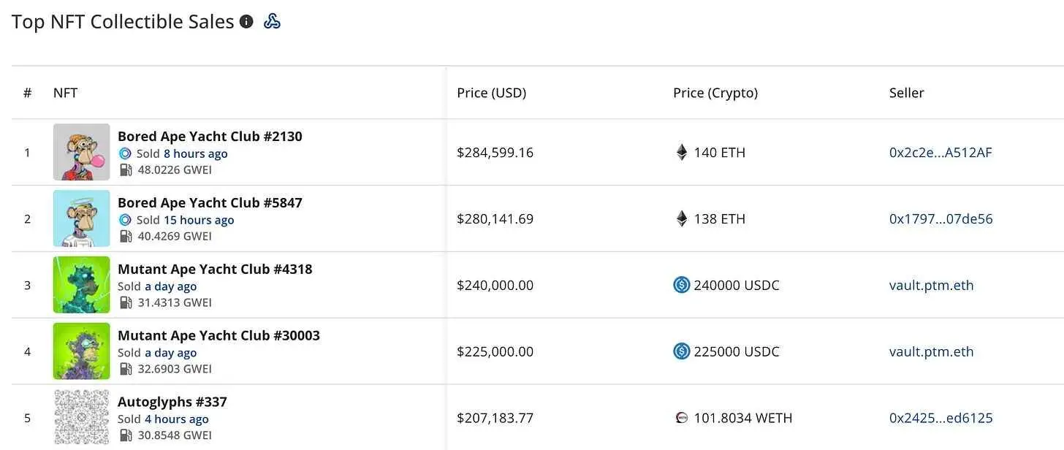Click gas pump icon next to 31.4313 GWEI
This screenshot has height=450, width=1064.
[x=126, y=302]
